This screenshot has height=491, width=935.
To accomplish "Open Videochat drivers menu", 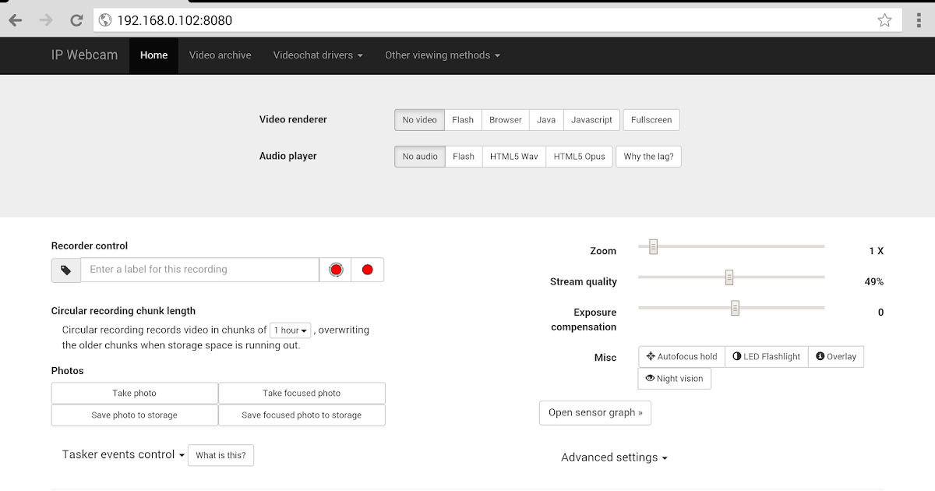I will click(318, 55).
